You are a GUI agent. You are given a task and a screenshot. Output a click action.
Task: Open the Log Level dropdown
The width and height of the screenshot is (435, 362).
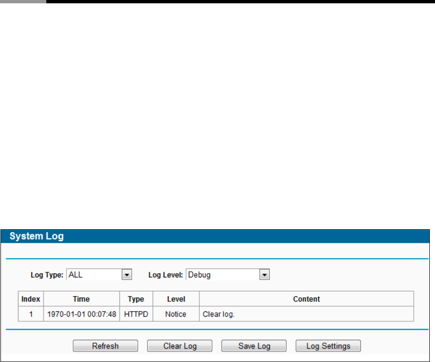(228, 275)
